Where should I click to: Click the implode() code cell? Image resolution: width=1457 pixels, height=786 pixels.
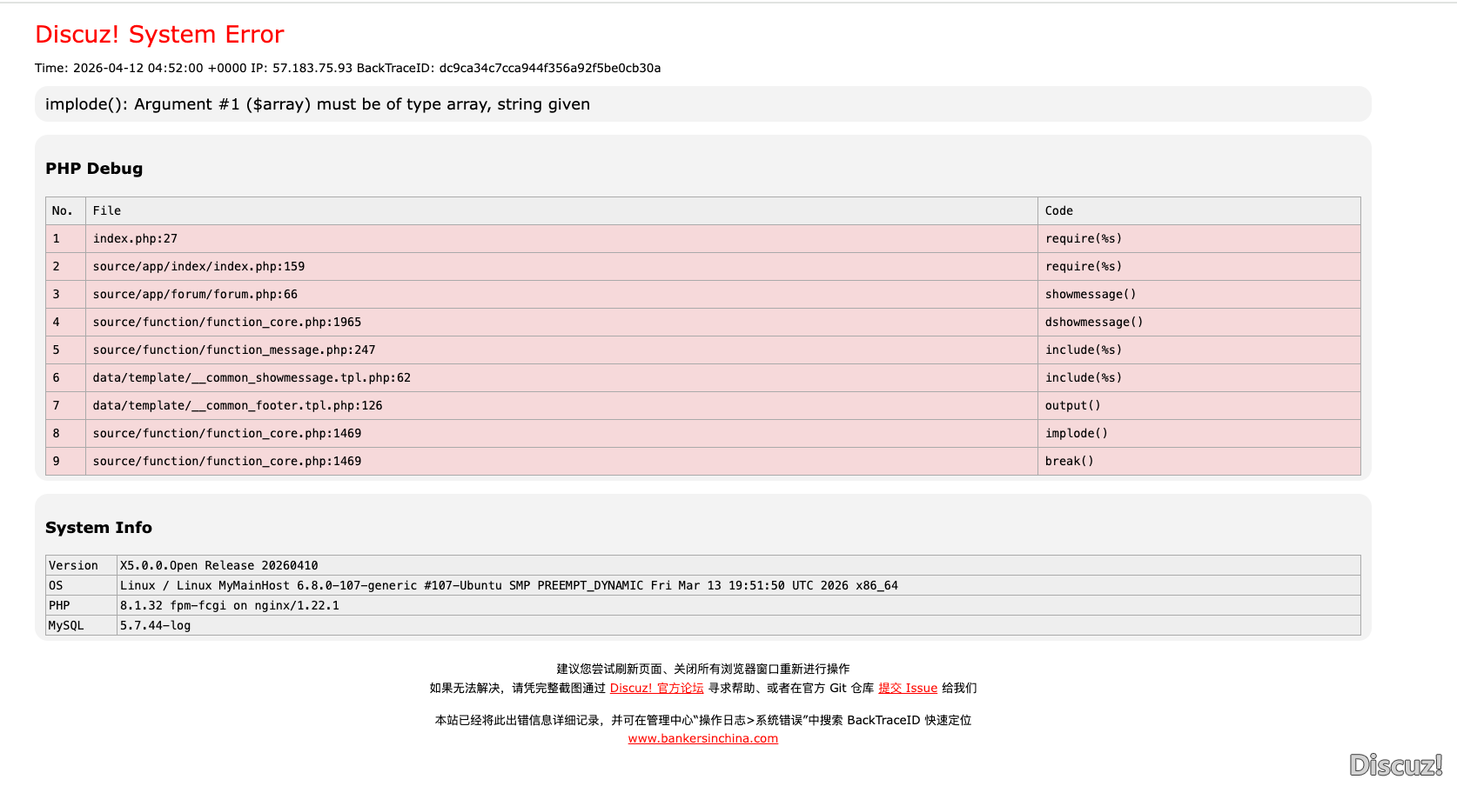(x=1077, y=433)
